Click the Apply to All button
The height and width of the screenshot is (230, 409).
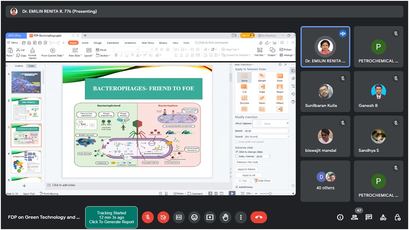249,175
